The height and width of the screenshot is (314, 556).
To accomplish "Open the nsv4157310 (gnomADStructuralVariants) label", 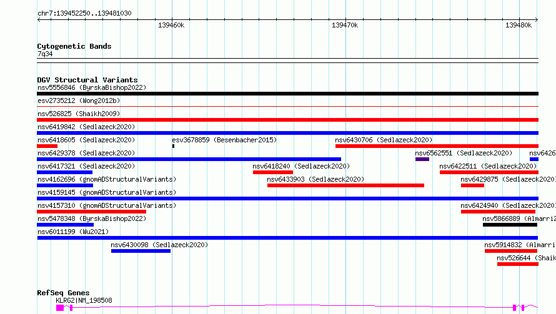I will [x=107, y=205].
